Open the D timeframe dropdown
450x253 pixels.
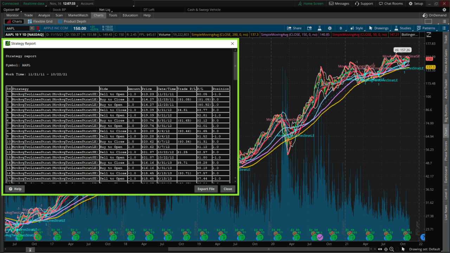click(341, 28)
